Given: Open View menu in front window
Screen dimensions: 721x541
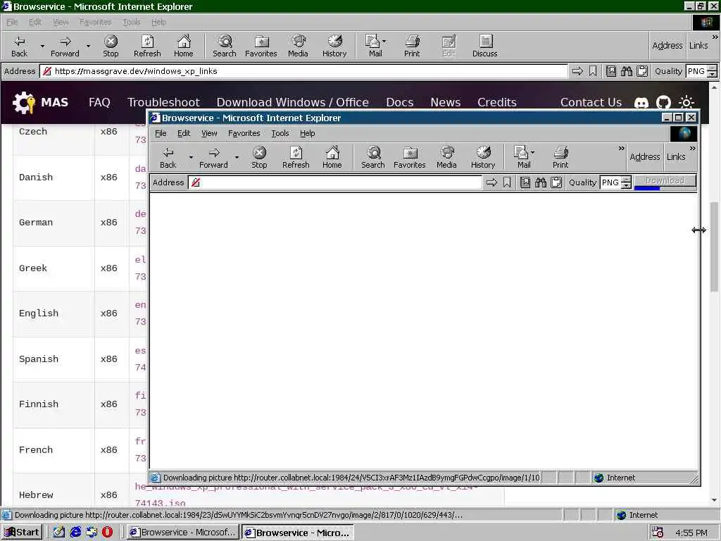Looking at the screenshot, I should point(209,133).
